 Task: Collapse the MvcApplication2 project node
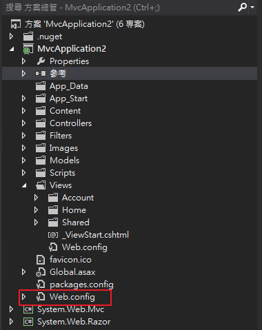12,49
